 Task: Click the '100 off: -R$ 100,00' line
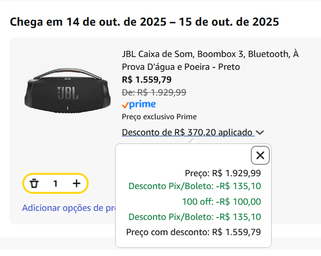coord(221,201)
